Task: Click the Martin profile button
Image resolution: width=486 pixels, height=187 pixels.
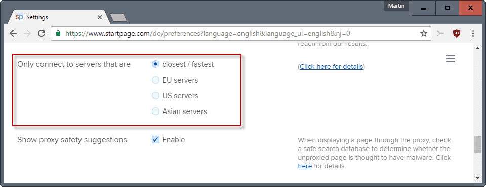Action: click(x=396, y=6)
